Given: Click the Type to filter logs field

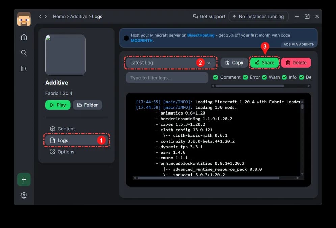Looking at the screenshot, I should (167, 78).
